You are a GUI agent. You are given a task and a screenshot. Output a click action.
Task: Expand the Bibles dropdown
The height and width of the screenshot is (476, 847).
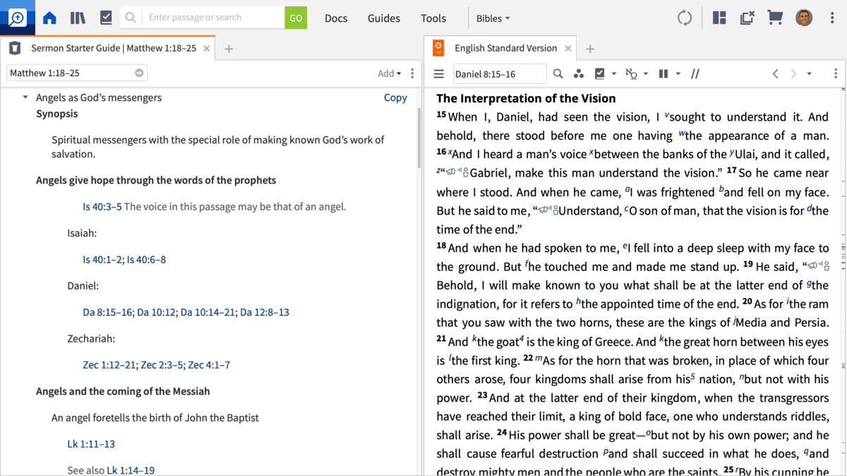493,18
